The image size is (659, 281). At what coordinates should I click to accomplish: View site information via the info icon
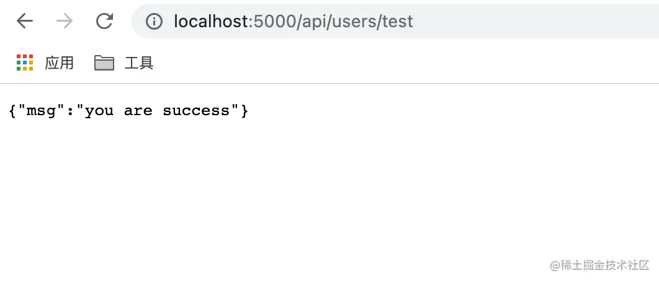[153, 22]
